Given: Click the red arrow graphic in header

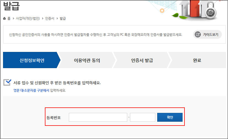Looking at the screenshot, I should 195,9.
